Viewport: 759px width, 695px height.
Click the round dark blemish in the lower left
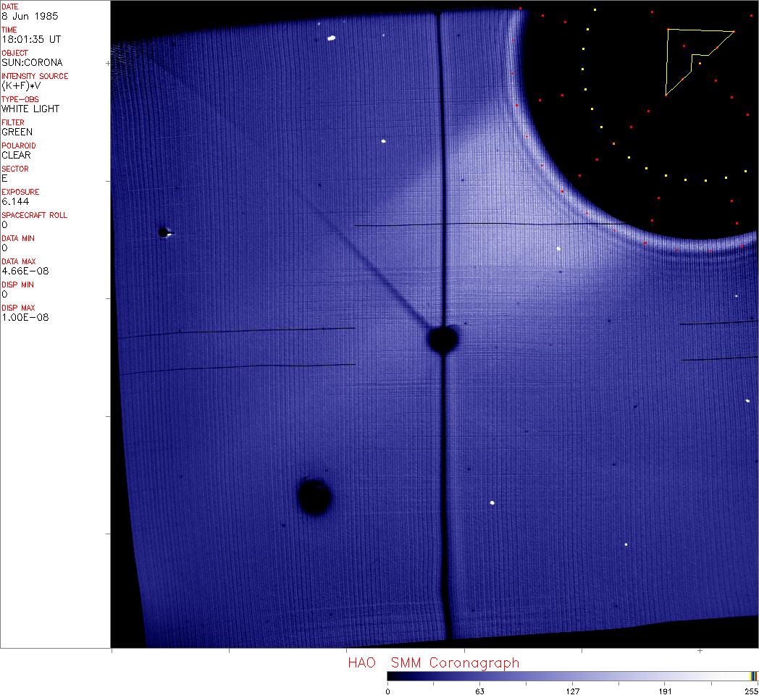click(x=315, y=497)
